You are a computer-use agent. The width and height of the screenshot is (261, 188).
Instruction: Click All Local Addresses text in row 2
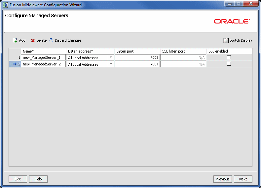(x=83, y=64)
